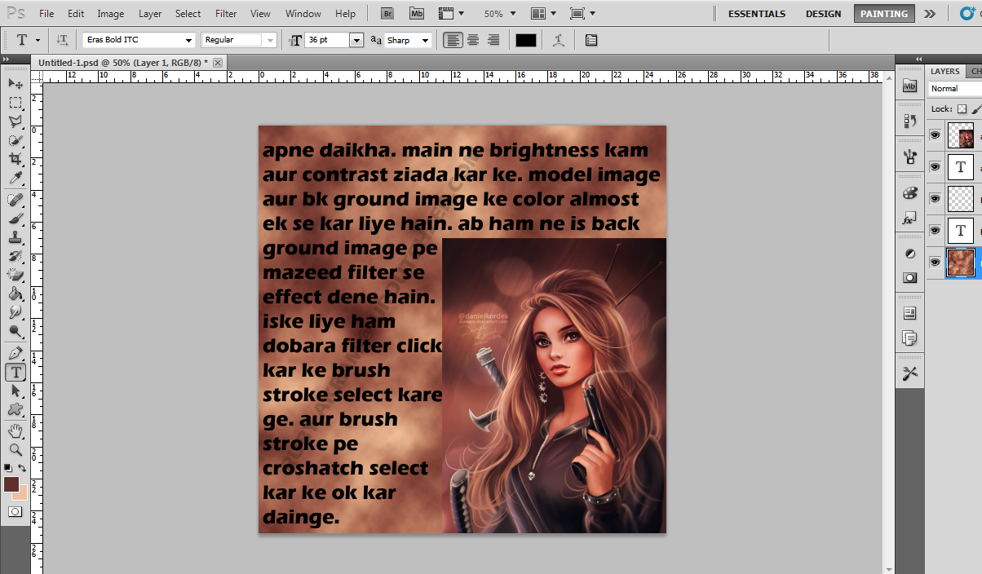Open the Masks panel dock icon
Image resolution: width=982 pixels, height=574 pixels.
click(910, 277)
